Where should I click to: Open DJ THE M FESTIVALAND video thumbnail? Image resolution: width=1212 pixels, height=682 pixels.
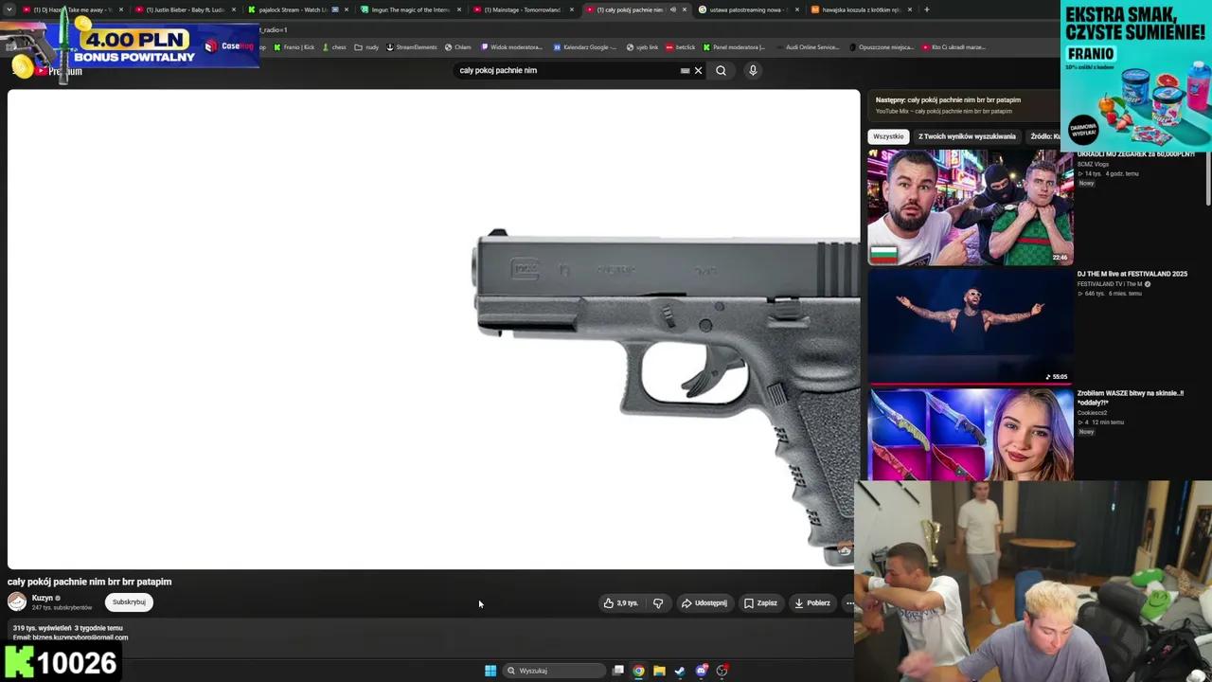click(x=971, y=327)
